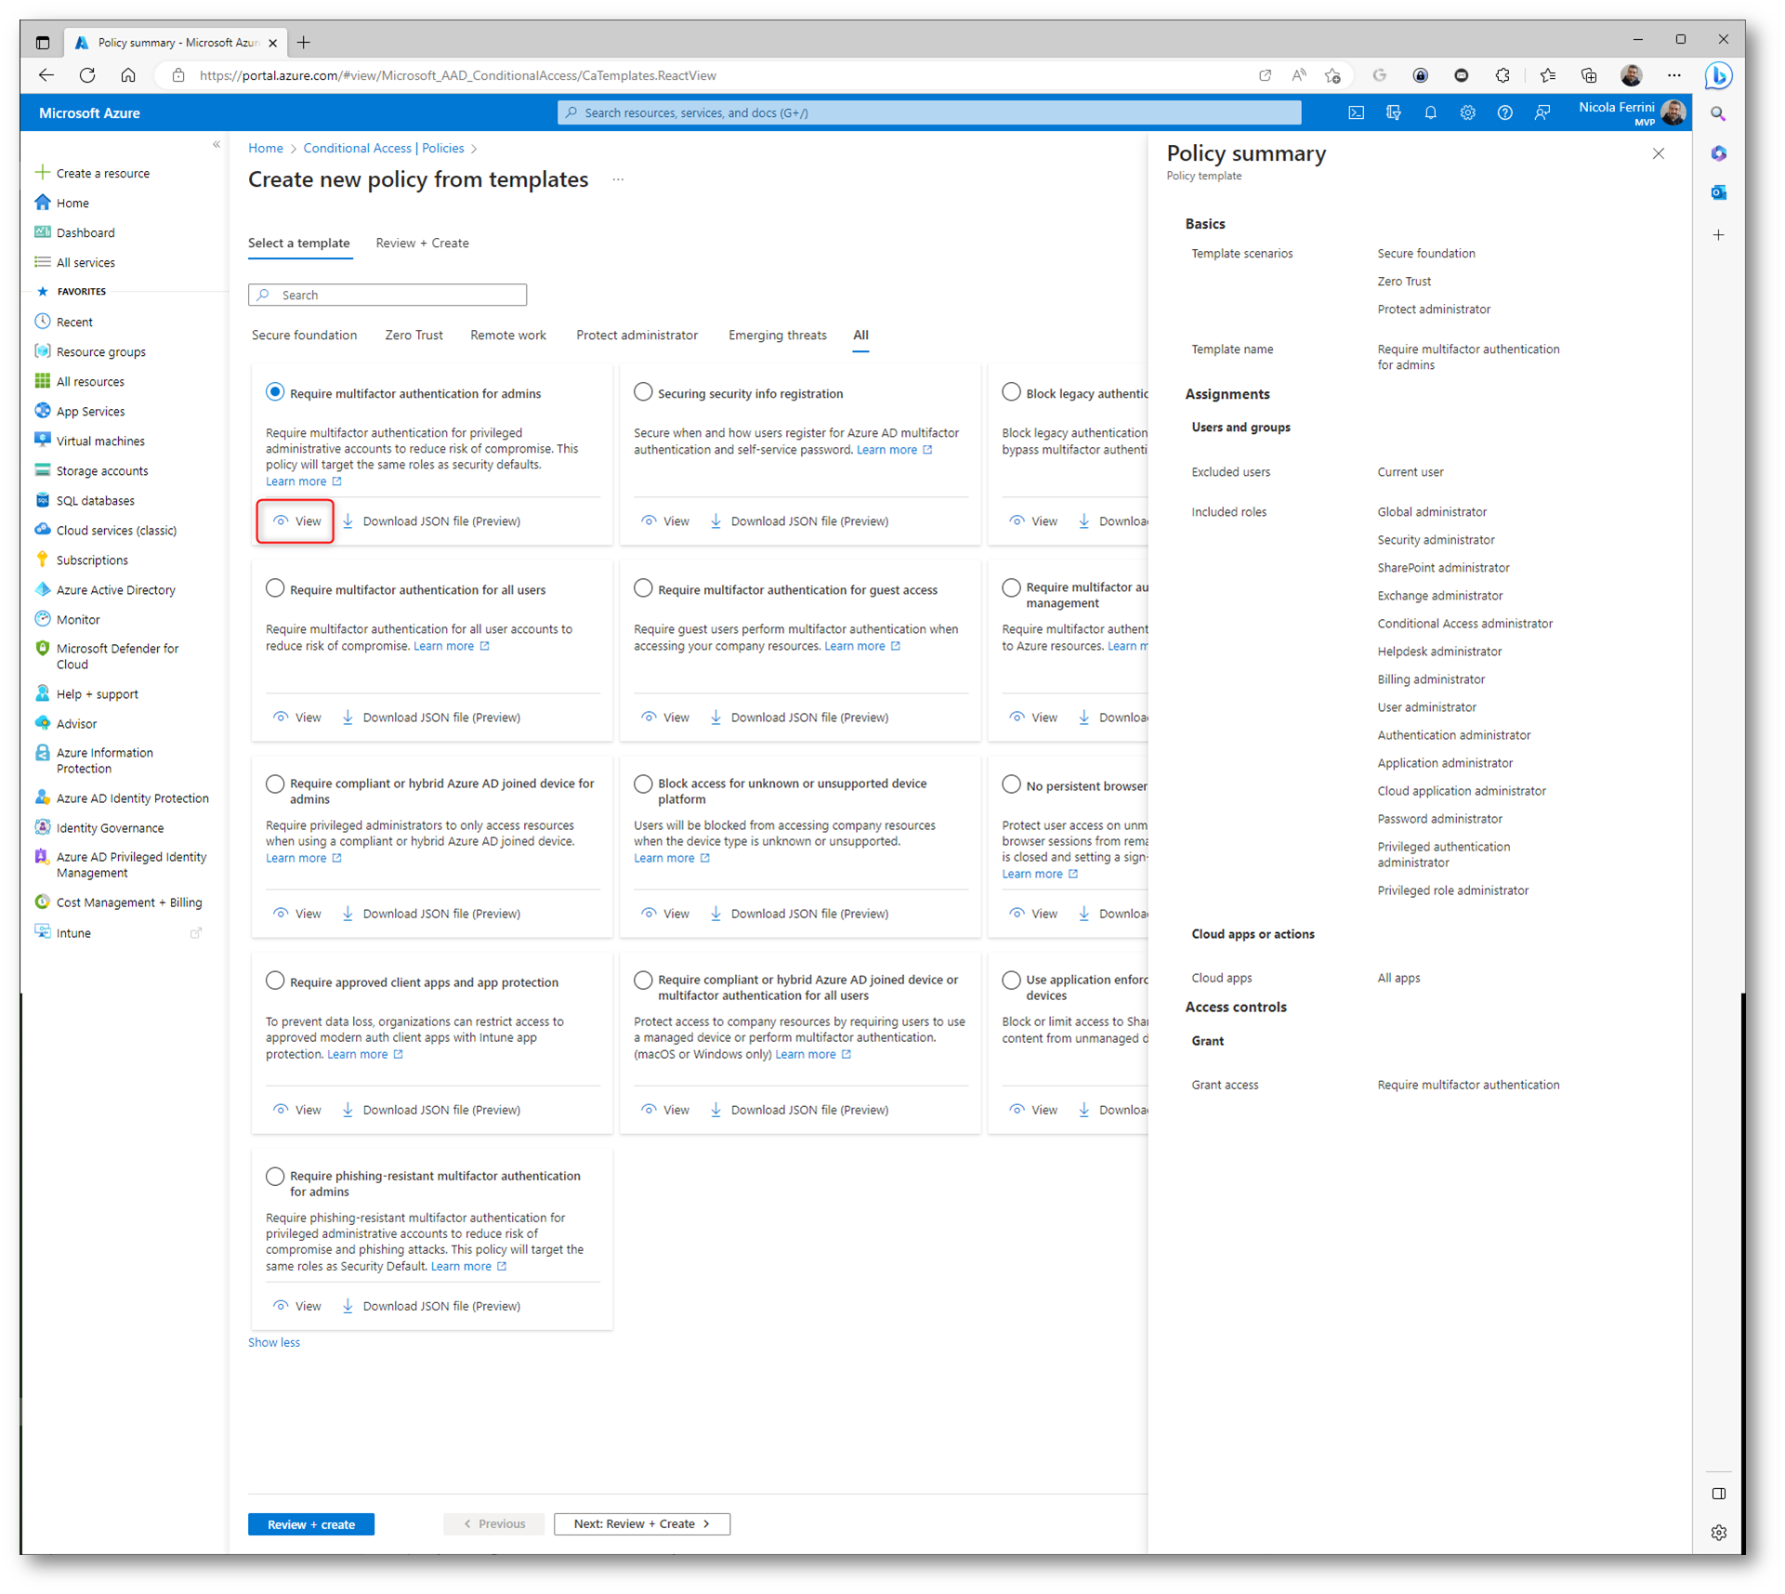Open the Notifications bell icon
This screenshot has width=1785, height=1594.
1430,112
